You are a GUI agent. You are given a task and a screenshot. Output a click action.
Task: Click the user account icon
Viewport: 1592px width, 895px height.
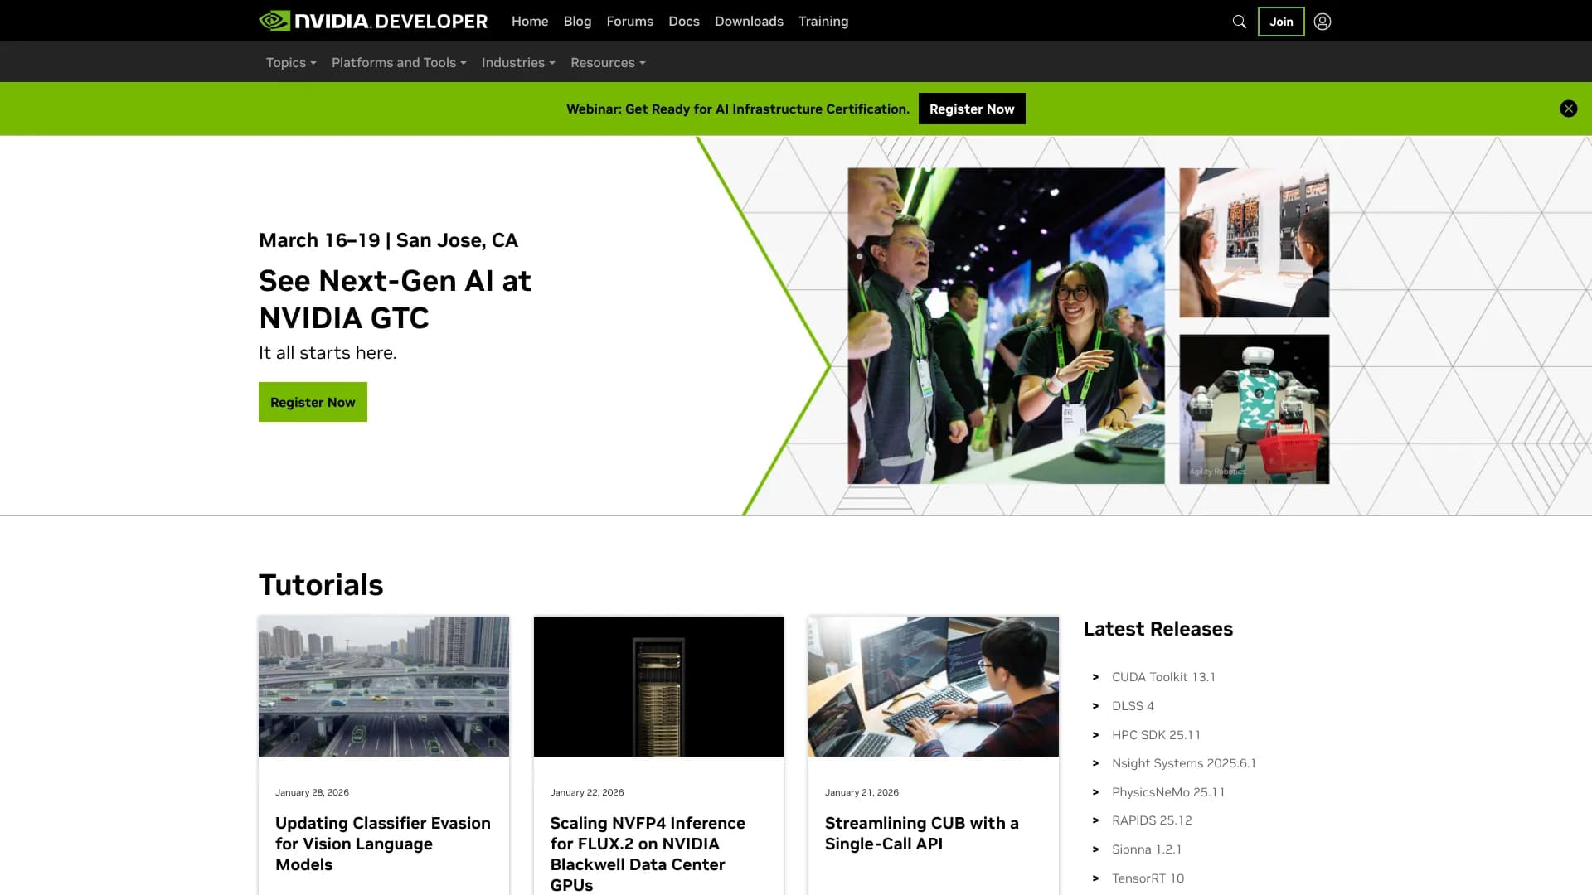coord(1322,21)
